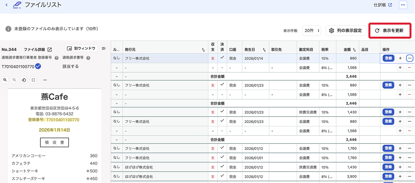Image resolution: width=415 pixels, height=183 pixels.
Task: Open ellipsis for the 2026/01/23 旅費交通費 entry
Action: [x=410, y=112]
